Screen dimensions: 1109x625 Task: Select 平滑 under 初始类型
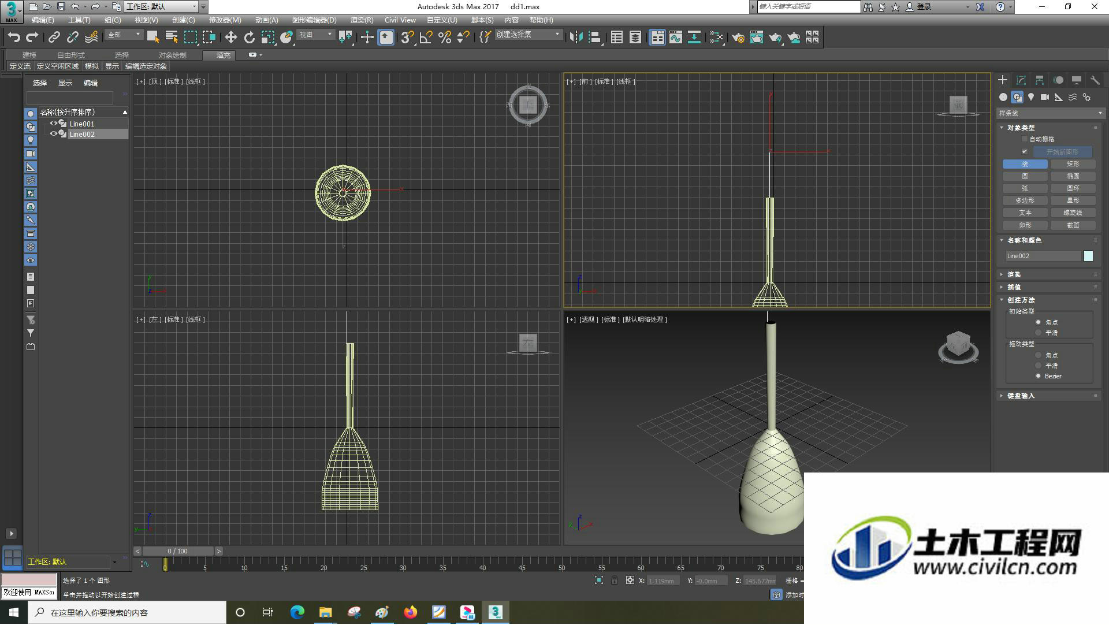[1038, 333]
